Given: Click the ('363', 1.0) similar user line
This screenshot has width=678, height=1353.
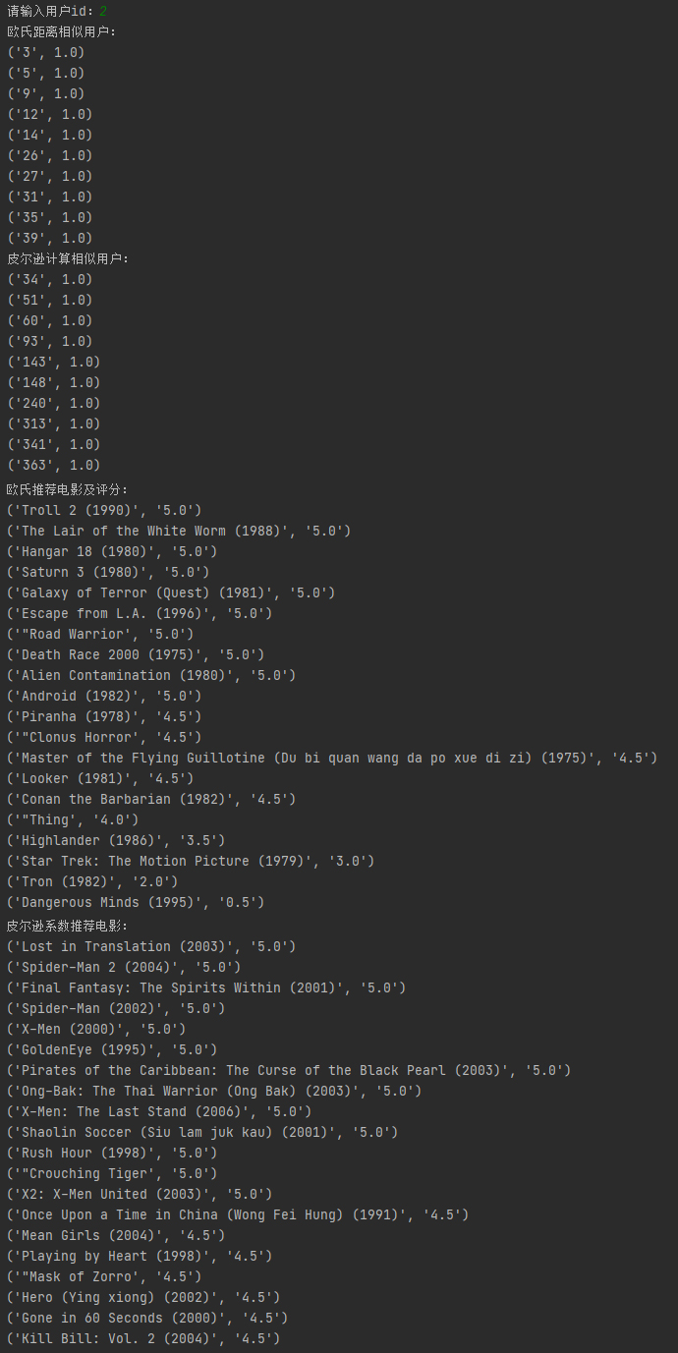Looking at the screenshot, I should [53, 465].
